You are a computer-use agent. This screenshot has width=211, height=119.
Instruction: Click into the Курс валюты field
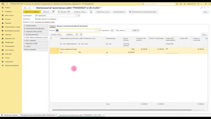click(131, 30)
